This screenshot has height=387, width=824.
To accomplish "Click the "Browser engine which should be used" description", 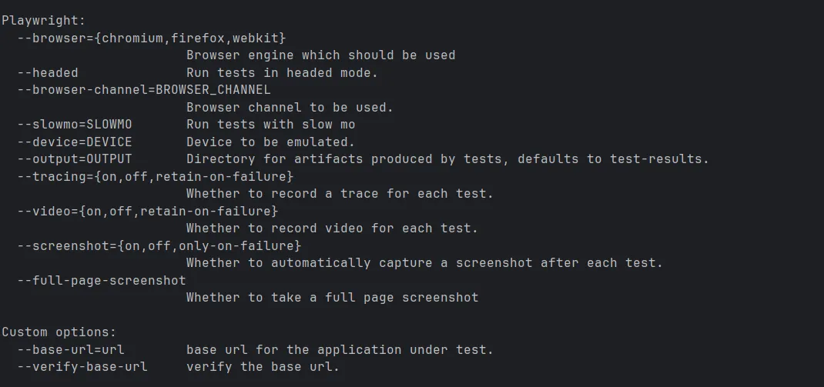I will click(x=320, y=55).
